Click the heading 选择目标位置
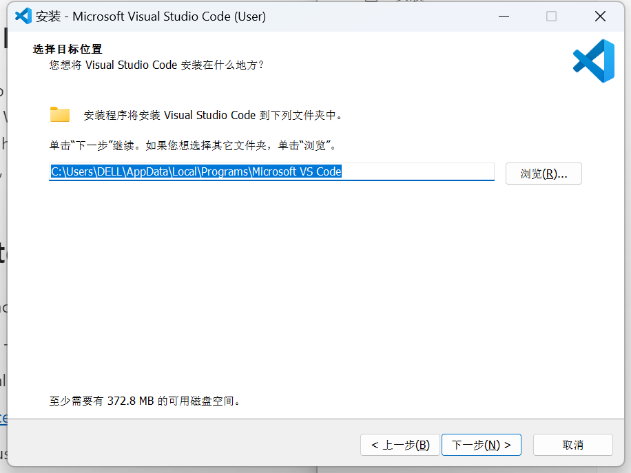Image resolution: width=631 pixels, height=473 pixels. click(x=68, y=49)
